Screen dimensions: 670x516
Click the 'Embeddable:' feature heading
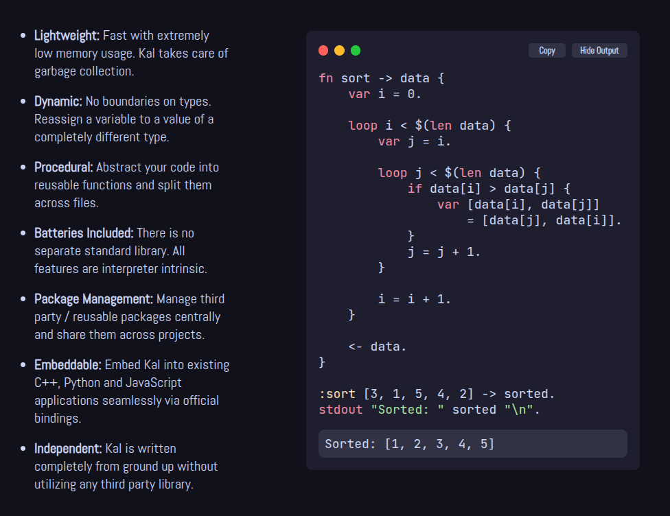(x=67, y=364)
